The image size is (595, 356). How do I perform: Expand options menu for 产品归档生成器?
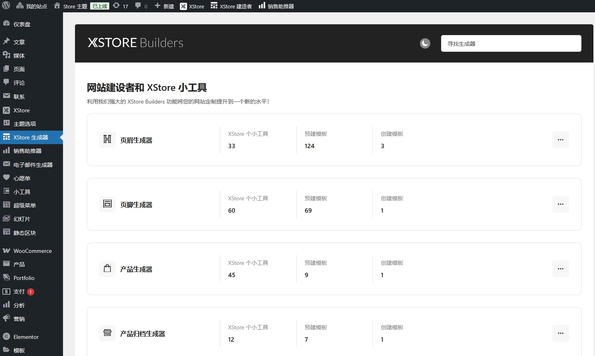pyautogui.click(x=561, y=333)
